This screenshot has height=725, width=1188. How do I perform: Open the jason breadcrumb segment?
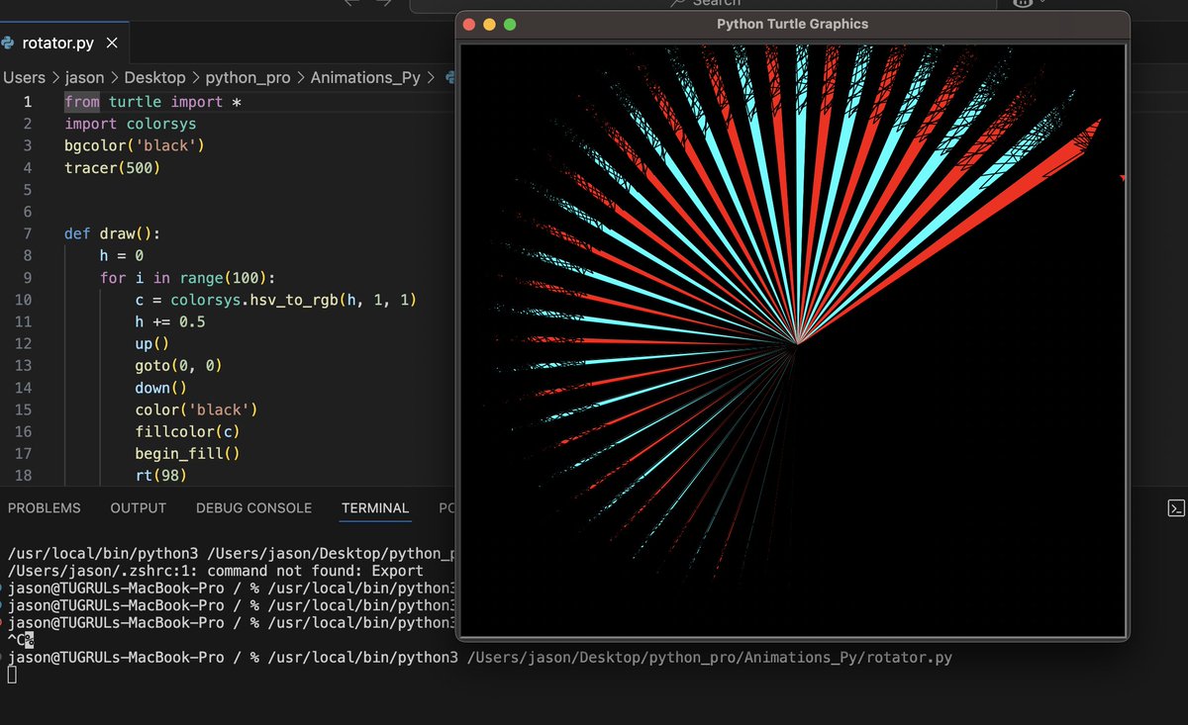click(85, 77)
